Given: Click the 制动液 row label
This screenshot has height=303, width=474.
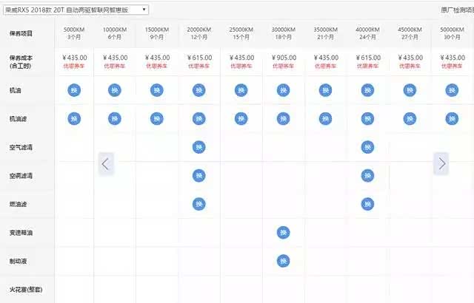Looking at the screenshot, I should (18, 261).
